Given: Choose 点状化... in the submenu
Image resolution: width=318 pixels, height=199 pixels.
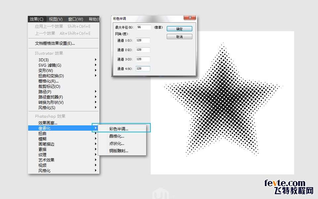Looking at the screenshot, I should click(117, 144).
